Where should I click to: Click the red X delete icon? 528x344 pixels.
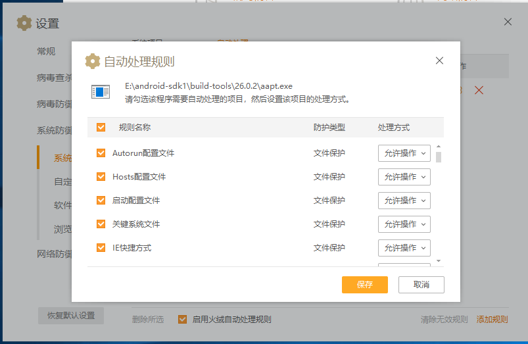pos(479,90)
